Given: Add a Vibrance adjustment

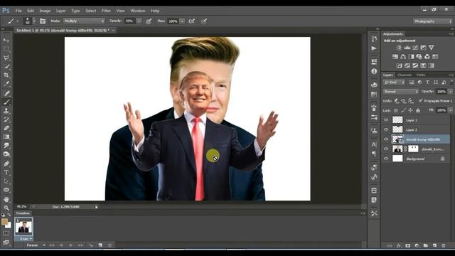Looking at the screenshot, I should point(432,48).
